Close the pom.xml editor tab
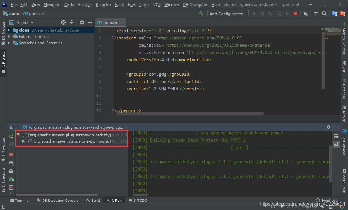Screen dimensions: 348x210 [x=123, y=22]
